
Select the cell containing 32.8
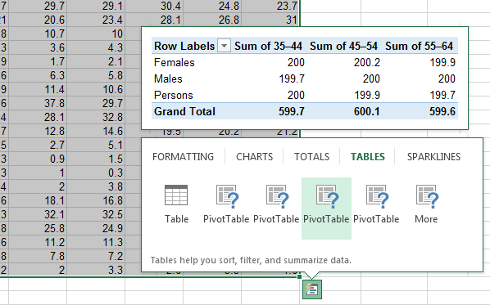(x=96, y=117)
